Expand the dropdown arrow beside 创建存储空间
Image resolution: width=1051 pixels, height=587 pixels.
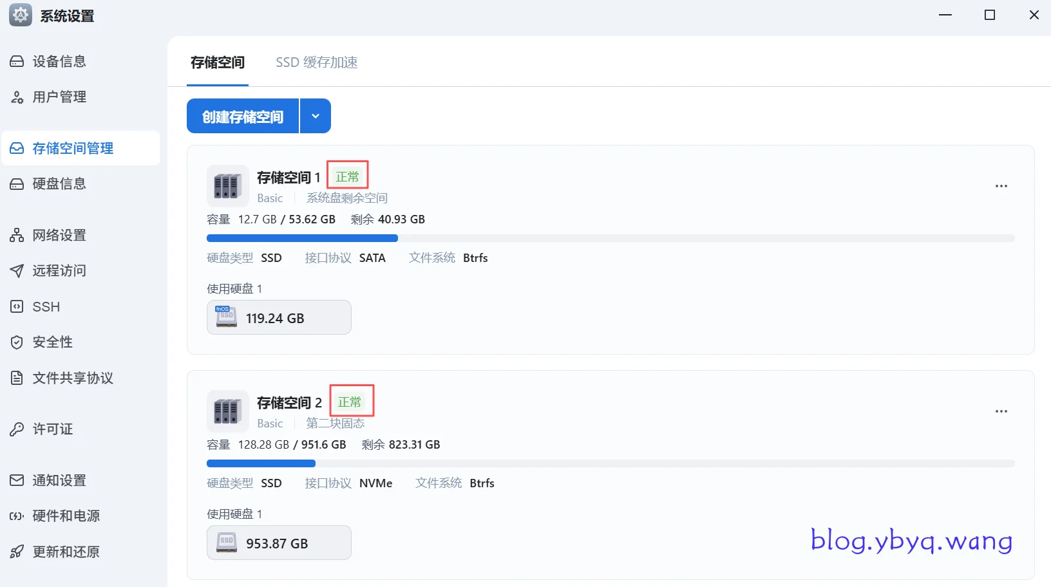coord(316,116)
